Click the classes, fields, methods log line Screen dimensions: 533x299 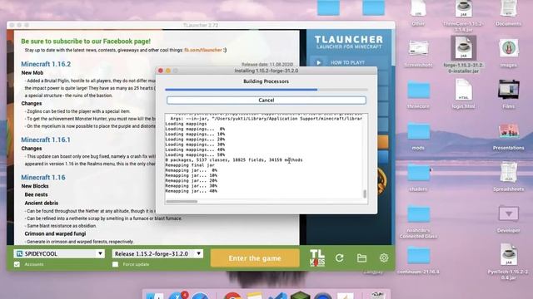pyautogui.click(x=234, y=160)
